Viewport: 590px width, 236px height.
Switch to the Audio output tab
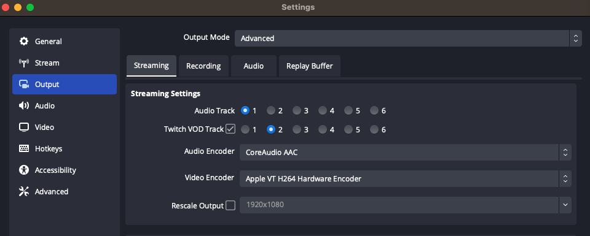coord(254,66)
